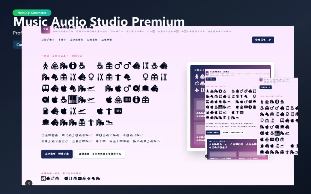Click the piano keys glyph in large hero heading
The width and height of the screenshot is (311, 194).
click(x=73, y=99)
